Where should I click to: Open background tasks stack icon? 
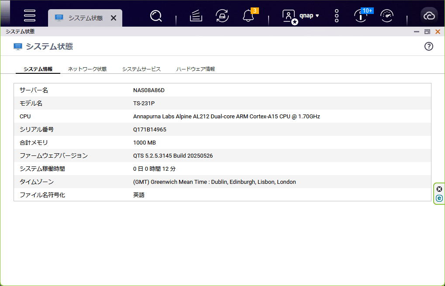196,16
